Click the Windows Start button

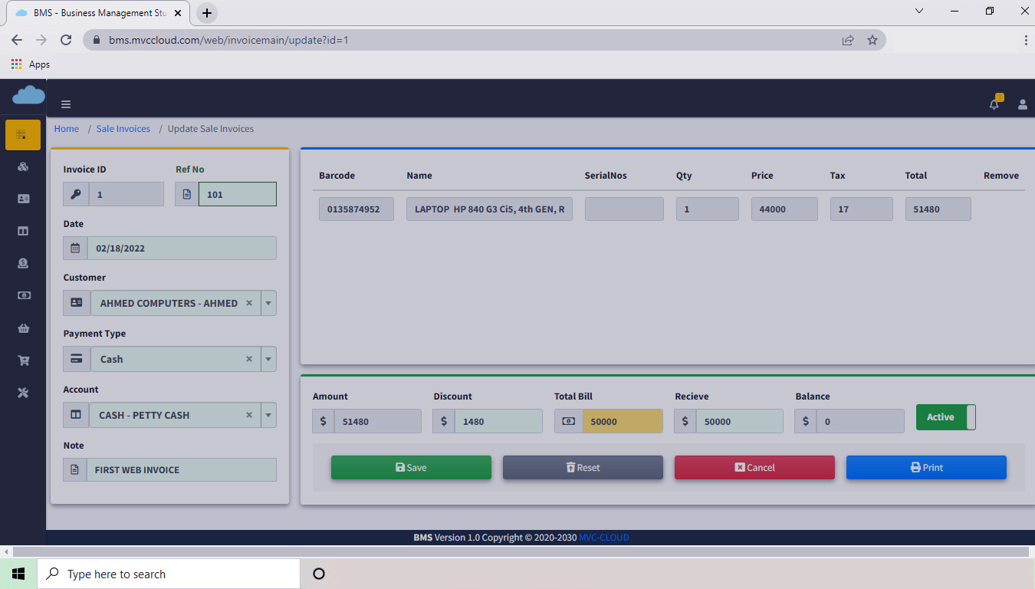(x=18, y=574)
